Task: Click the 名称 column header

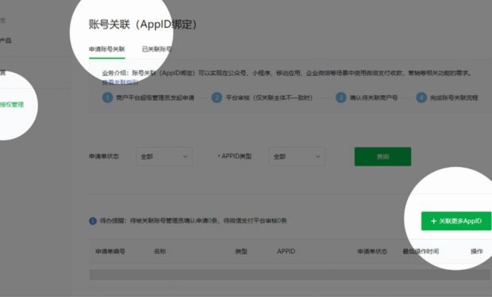Action: click(160, 251)
